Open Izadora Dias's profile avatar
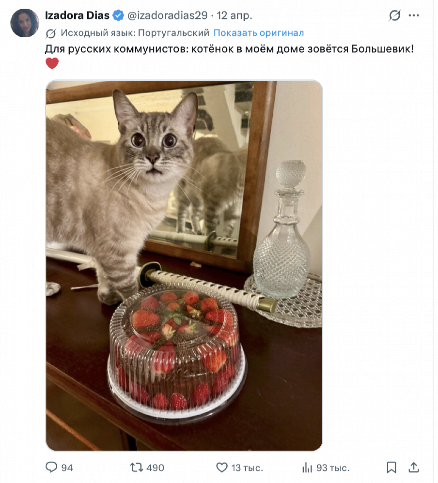 (25, 23)
